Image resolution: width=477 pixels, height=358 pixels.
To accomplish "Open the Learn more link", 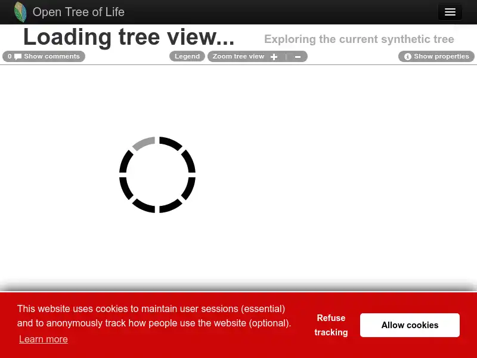I will (x=43, y=339).
